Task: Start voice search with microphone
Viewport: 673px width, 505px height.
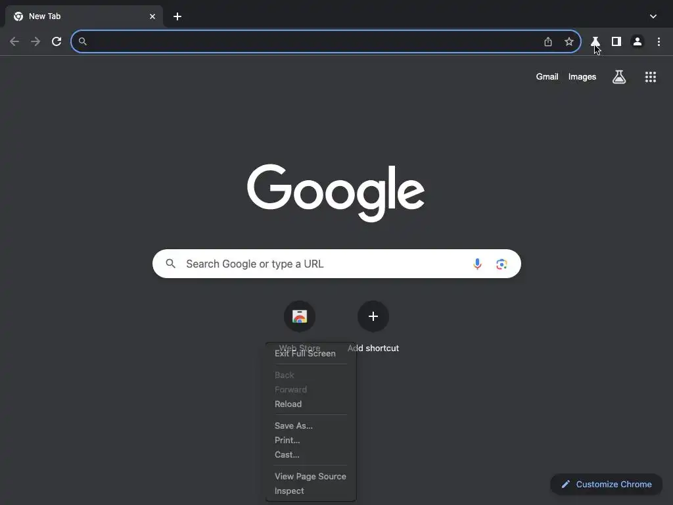Action: tap(477, 264)
